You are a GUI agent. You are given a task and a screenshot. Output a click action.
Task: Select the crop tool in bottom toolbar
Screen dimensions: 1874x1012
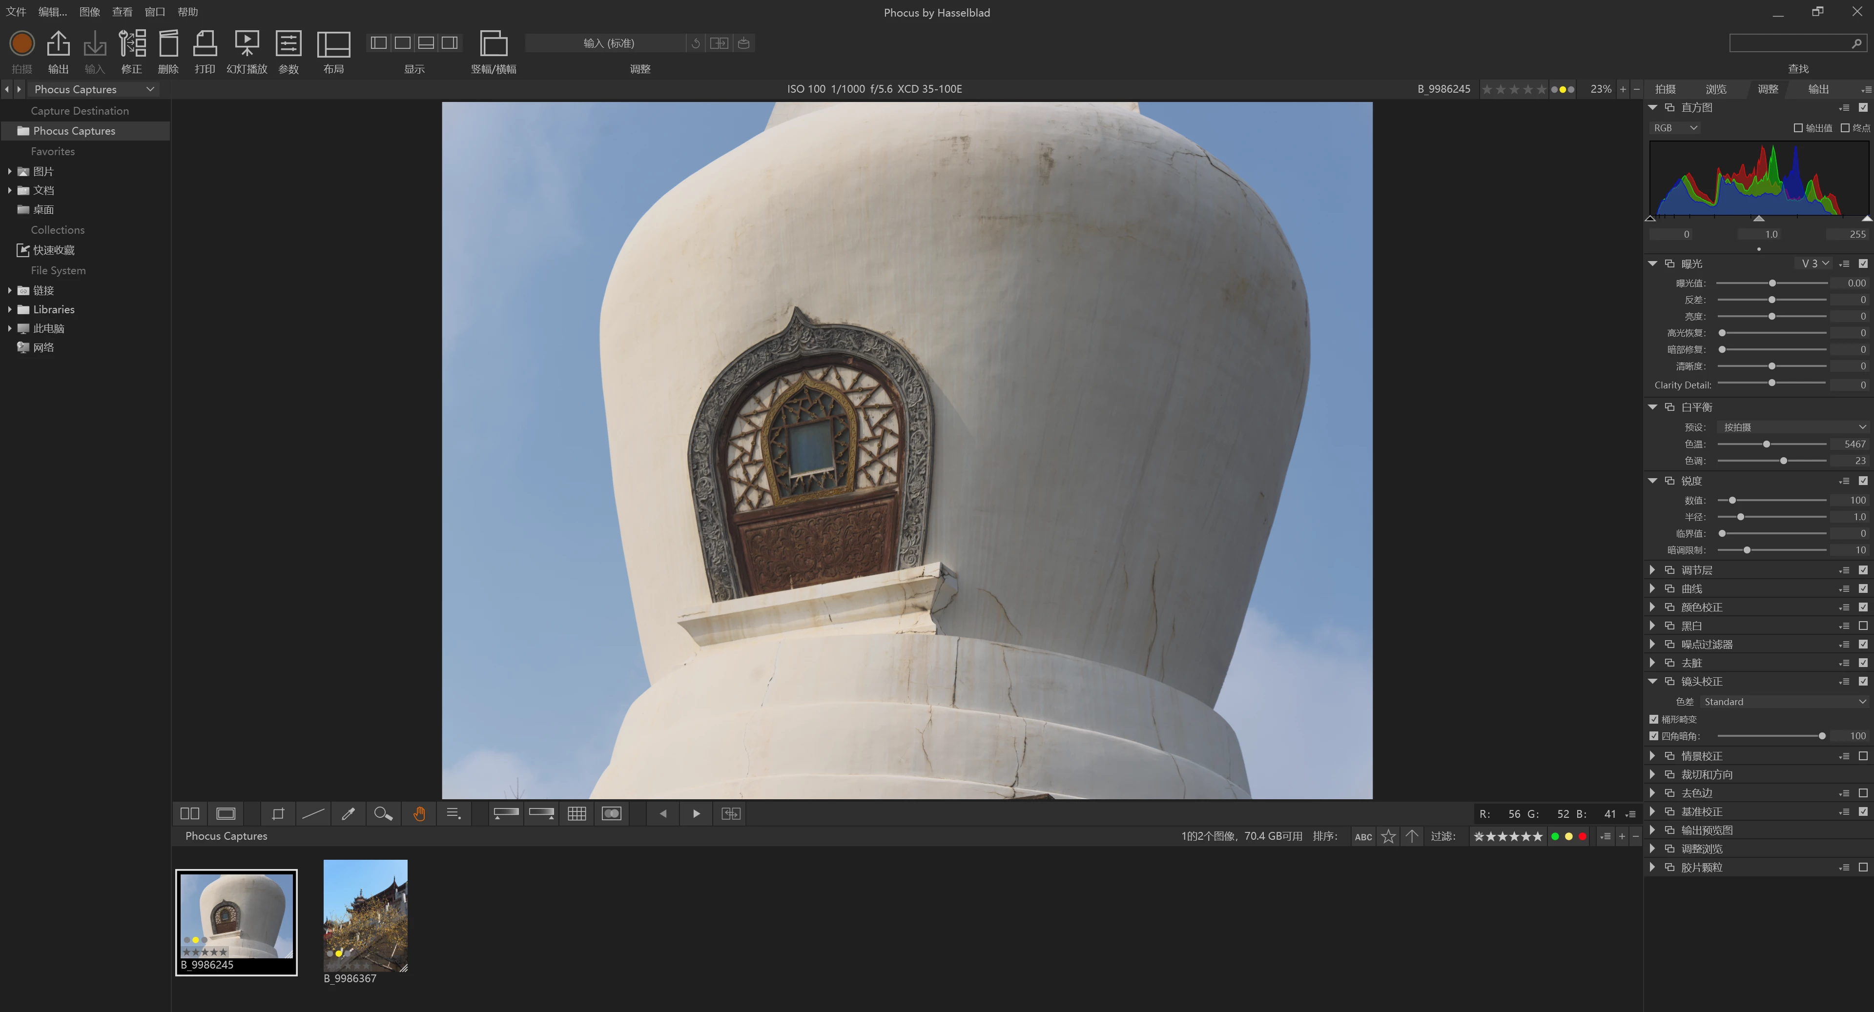tap(278, 813)
